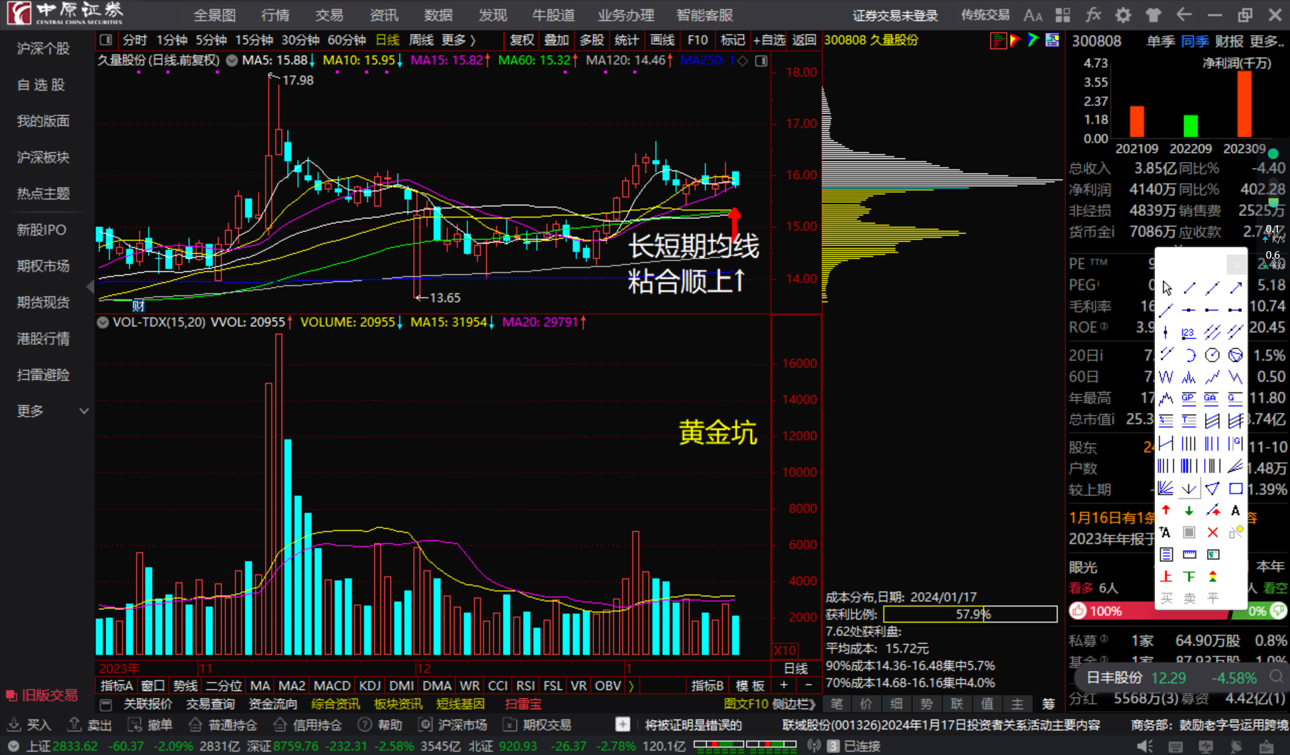This screenshot has width=1290, height=755.
Task: Select the GP golden price line tool
Action: click(1188, 398)
